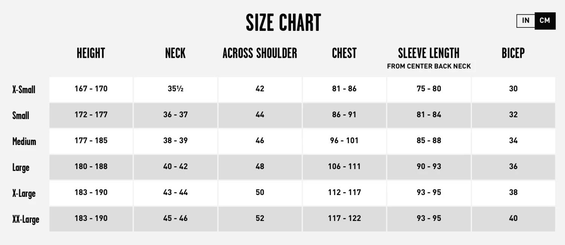This screenshot has width=565, height=245.
Task: Select the Large size row label
Action: tap(21, 167)
